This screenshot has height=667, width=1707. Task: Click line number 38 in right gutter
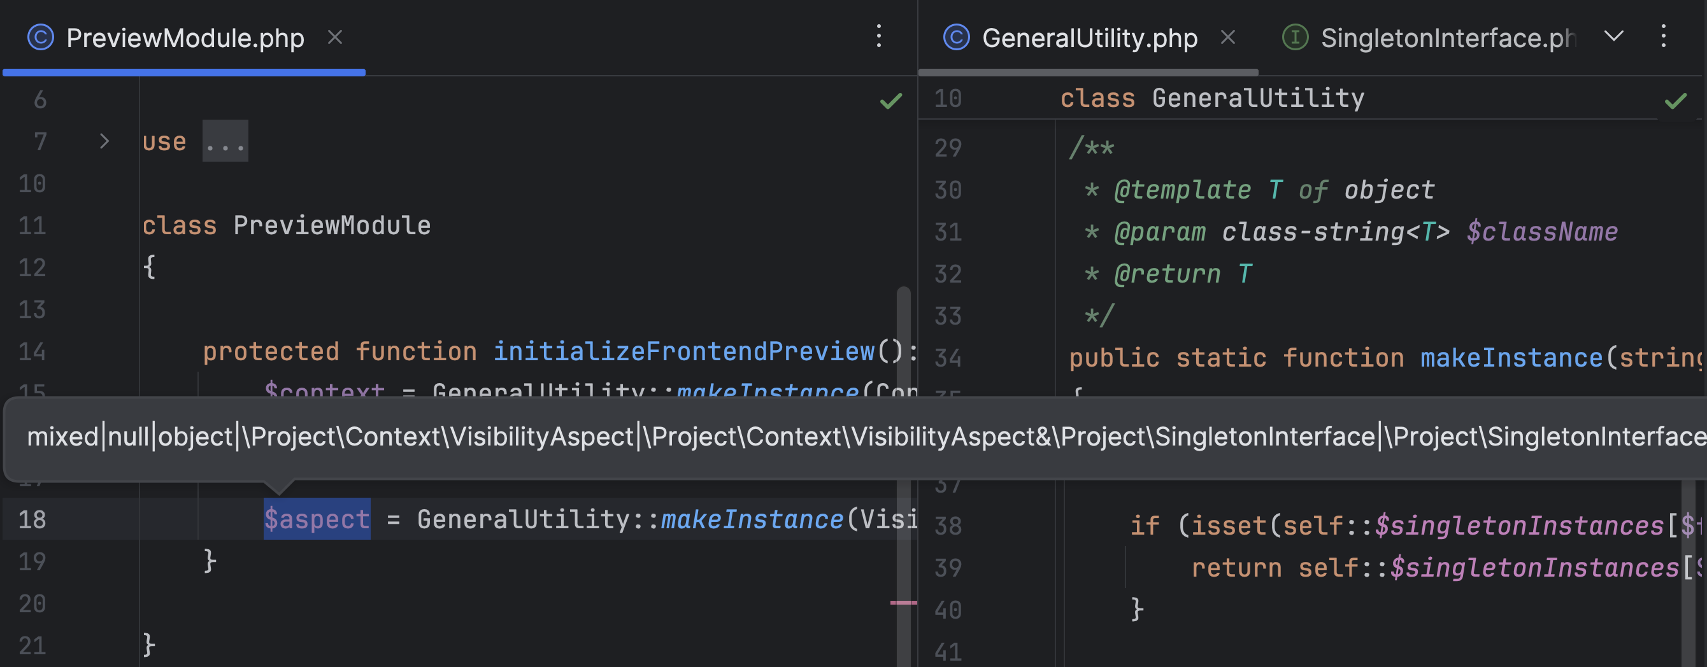948,526
